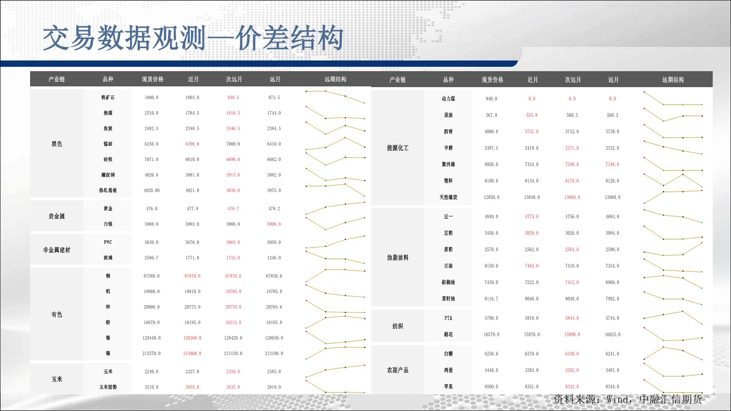This screenshot has height=411, width=731.
Task: Click the 玉米淀粉 row label
Action: click(108, 387)
